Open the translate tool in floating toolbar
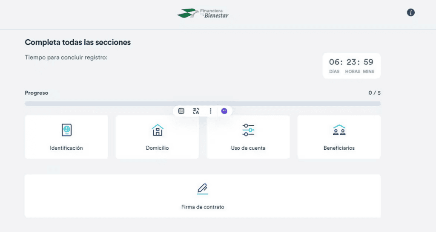 pyautogui.click(x=196, y=111)
